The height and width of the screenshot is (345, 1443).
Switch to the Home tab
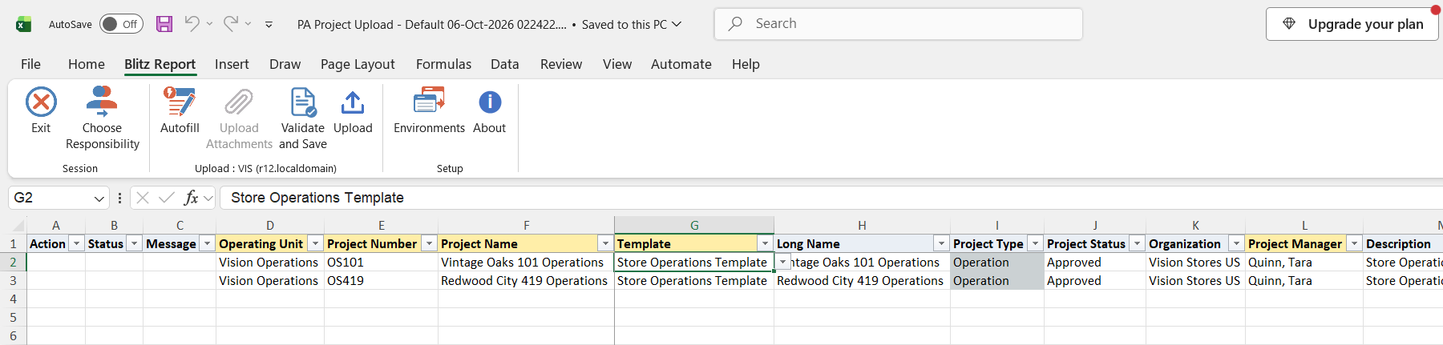(x=86, y=64)
